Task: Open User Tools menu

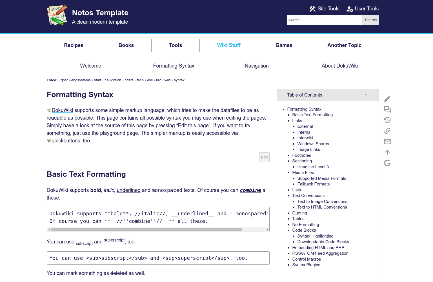Action: click(x=363, y=9)
